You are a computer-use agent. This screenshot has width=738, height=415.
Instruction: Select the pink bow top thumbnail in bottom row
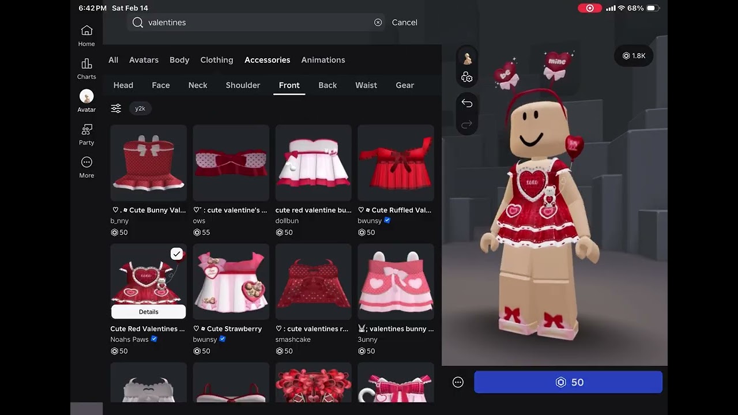click(396, 382)
